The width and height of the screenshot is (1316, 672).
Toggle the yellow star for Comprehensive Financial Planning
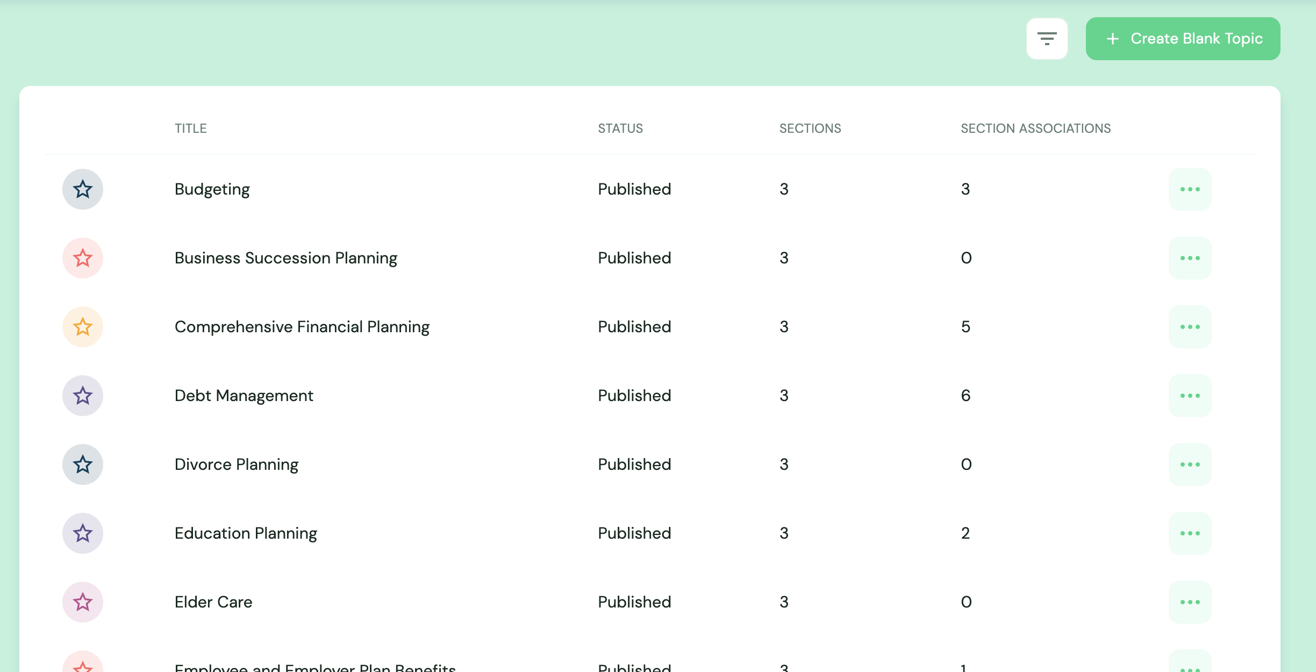pyautogui.click(x=83, y=326)
